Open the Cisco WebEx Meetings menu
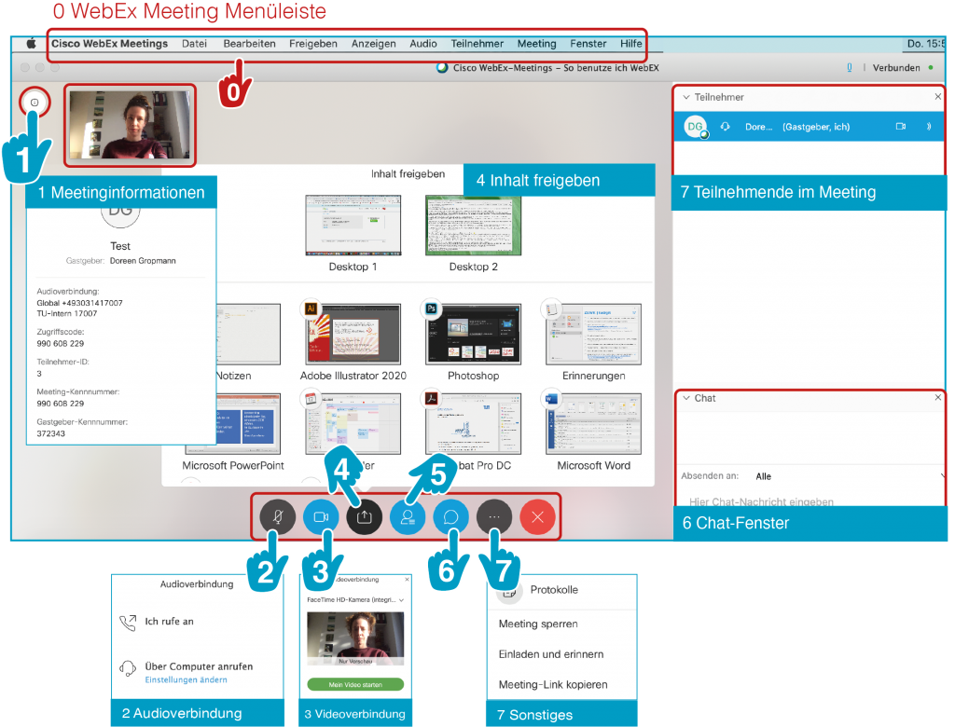955x727 pixels. tap(110, 43)
